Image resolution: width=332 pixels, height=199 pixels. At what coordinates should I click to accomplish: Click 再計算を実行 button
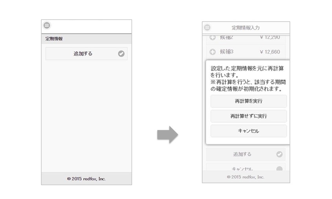(249, 101)
